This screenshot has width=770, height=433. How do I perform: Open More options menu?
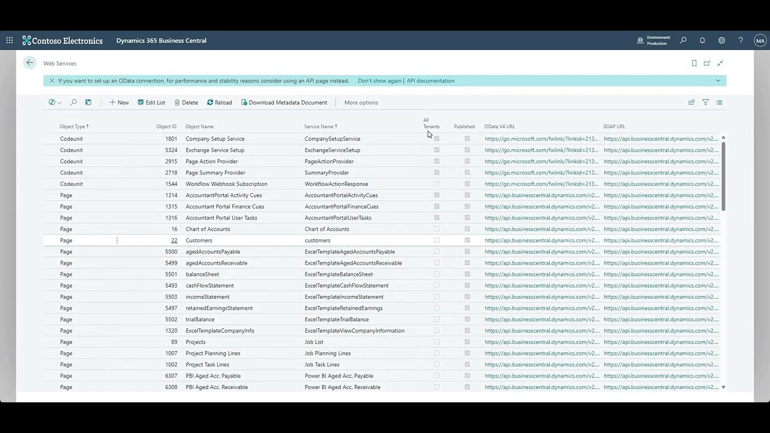361,102
